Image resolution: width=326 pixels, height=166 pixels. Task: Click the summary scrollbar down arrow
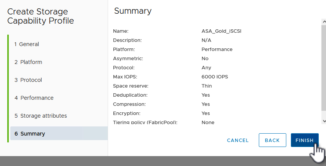pos(324,120)
